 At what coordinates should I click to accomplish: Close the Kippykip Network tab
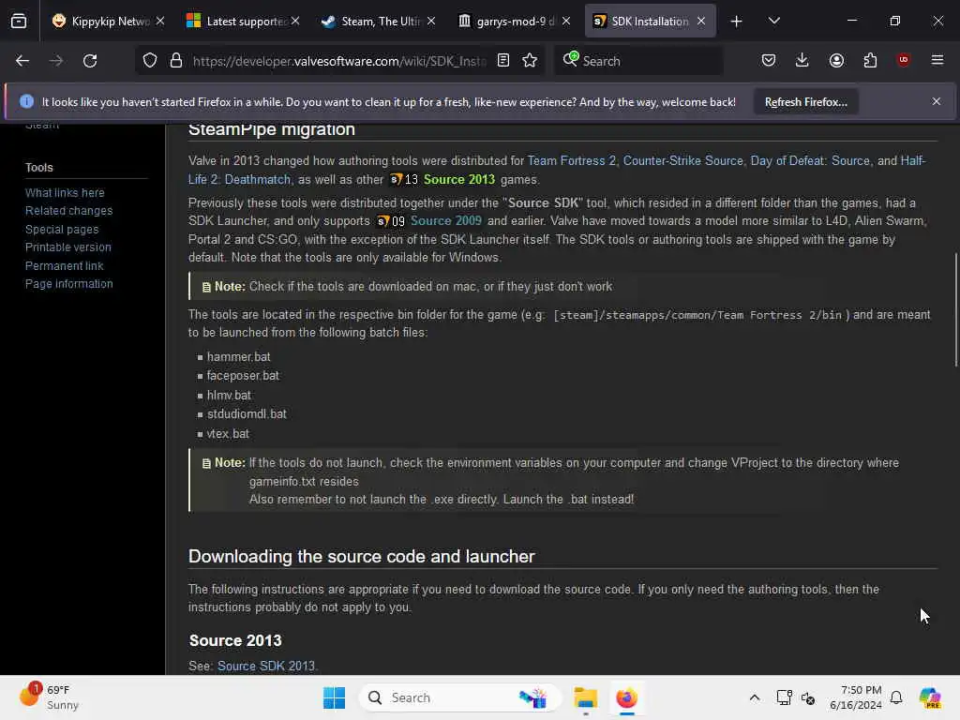(x=160, y=22)
